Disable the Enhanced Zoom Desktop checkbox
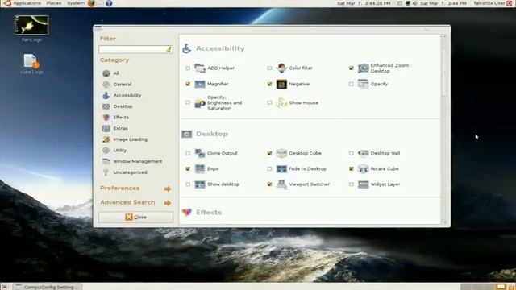The width and height of the screenshot is (516, 290). (352, 68)
